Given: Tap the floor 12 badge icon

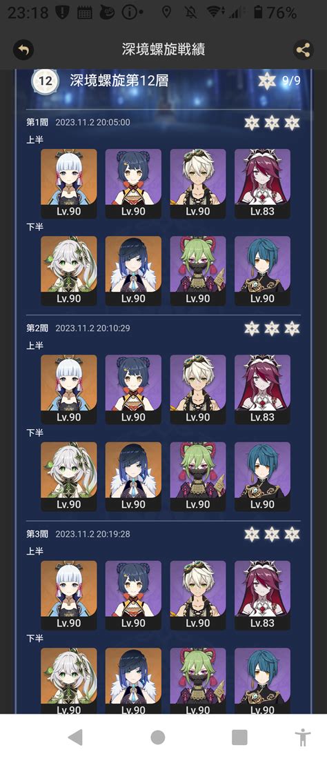Looking at the screenshot, I should 45,81.
